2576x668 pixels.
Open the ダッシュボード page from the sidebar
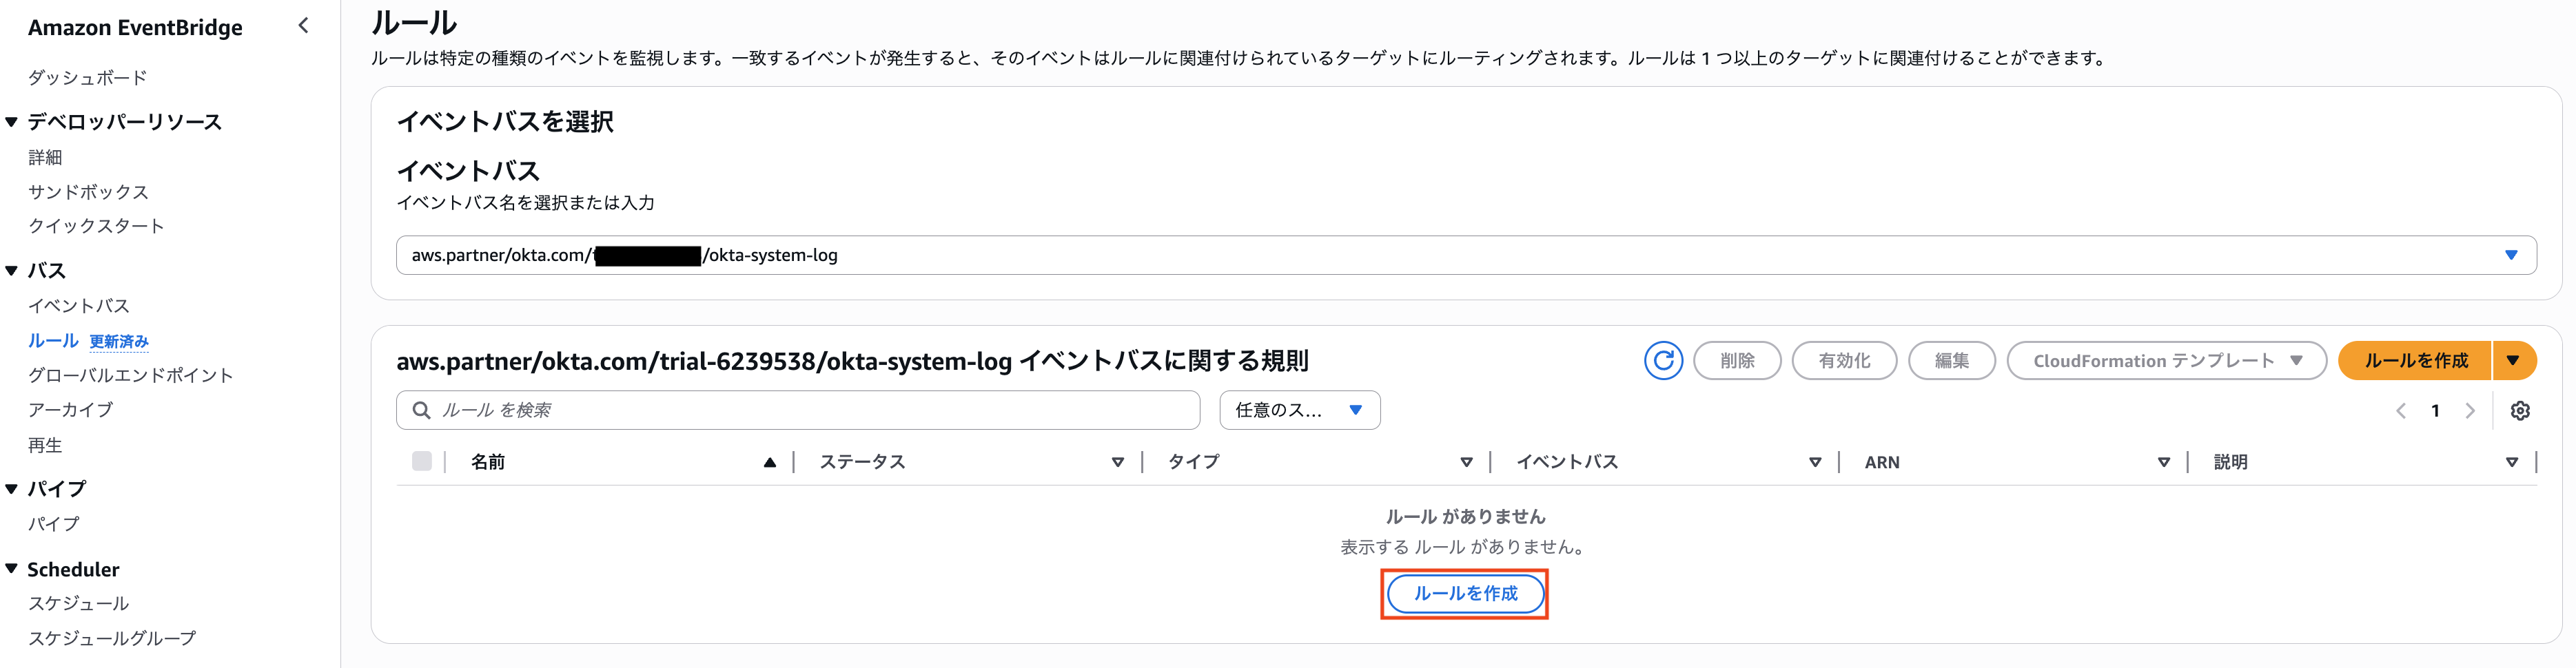pyautogui.click(x=87, y=76)
